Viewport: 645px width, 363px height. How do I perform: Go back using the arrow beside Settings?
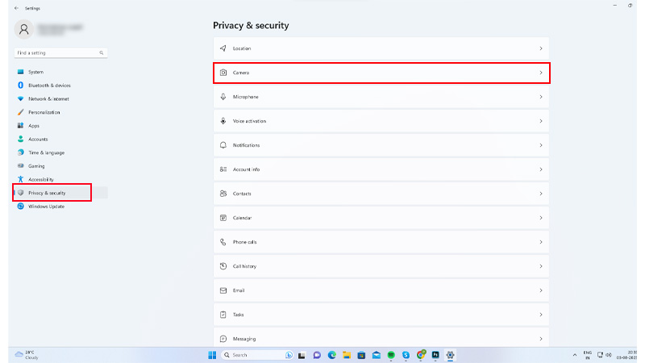[16, 8]
